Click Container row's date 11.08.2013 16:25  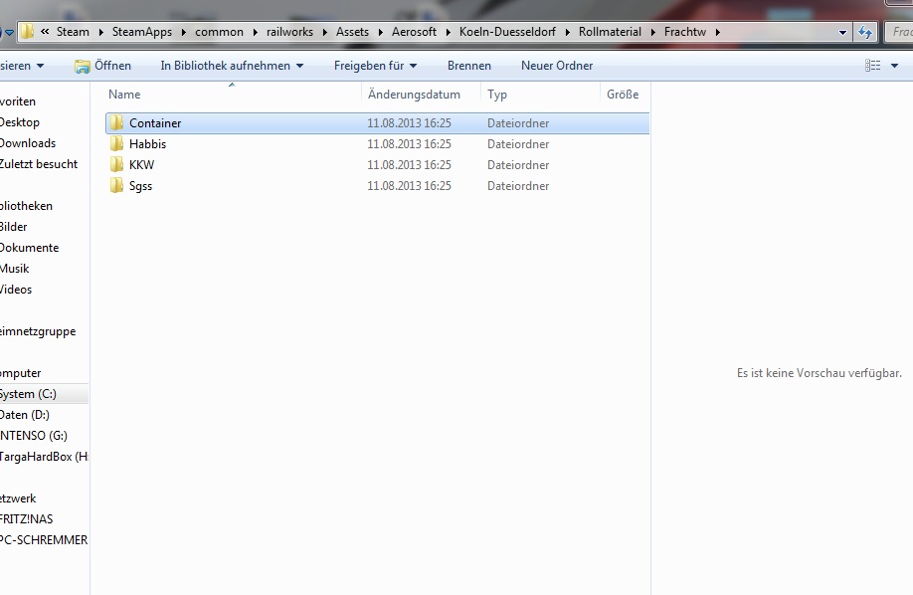tap(409, 123)
